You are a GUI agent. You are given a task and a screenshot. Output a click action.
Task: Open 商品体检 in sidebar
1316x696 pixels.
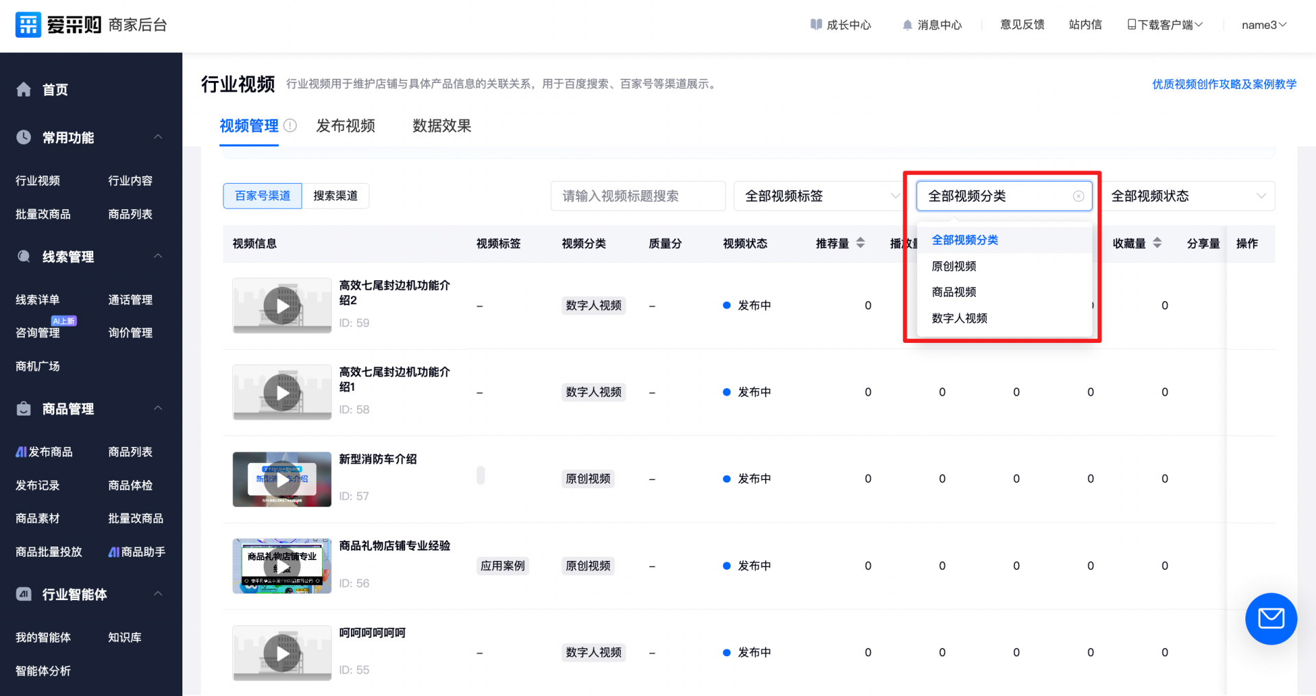[130, 485]
